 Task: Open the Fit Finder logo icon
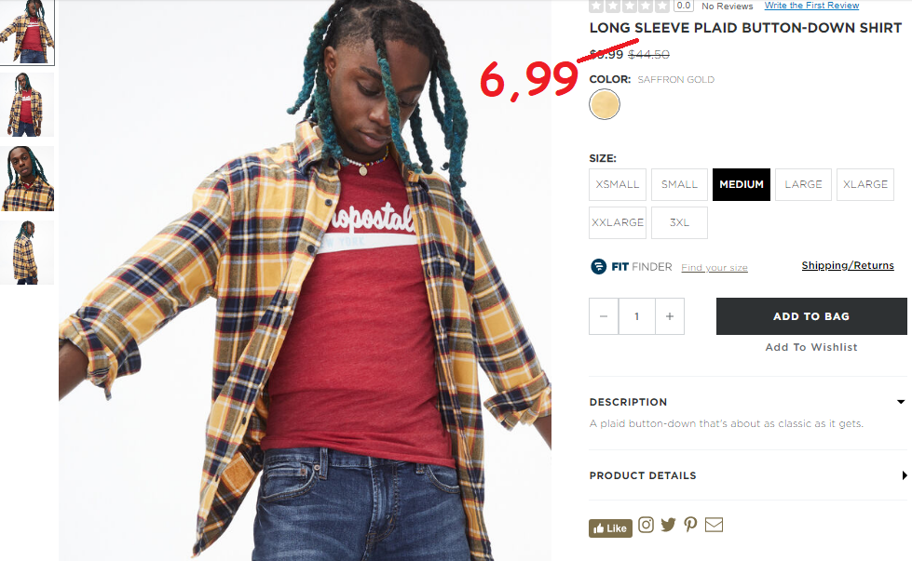(x=598, y=267)
